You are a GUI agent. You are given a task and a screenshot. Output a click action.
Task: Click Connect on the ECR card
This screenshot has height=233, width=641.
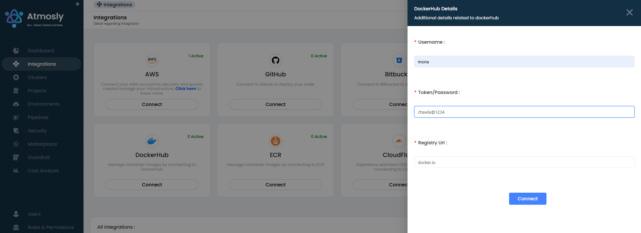click(276, 185)
